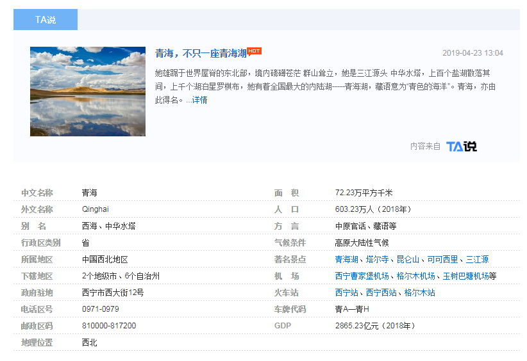Open the 西宁曹家堡机场 link

point(362,276)
